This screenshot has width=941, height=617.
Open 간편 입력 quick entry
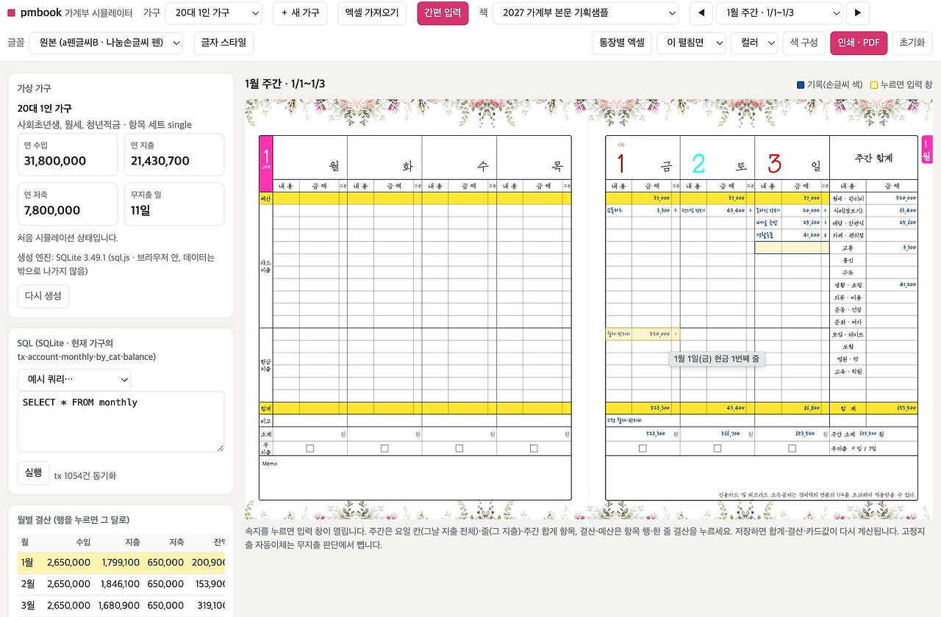(x=443, y=13)
